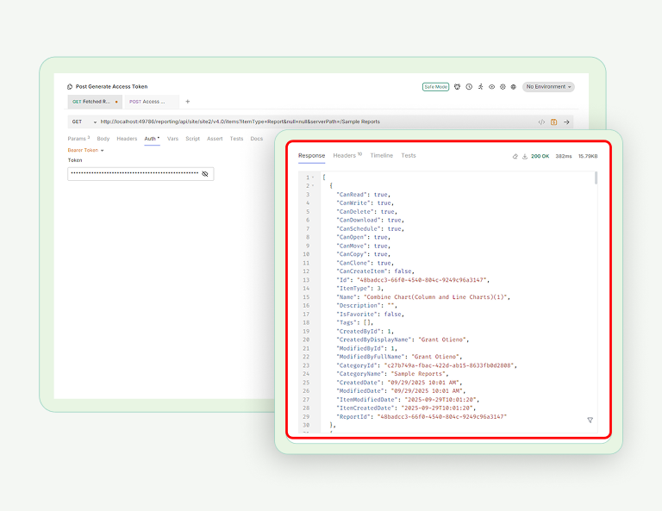Click the "CanRead": true line
The width and height of the screenshot is (662, 511).
click(x=364, y=195)
